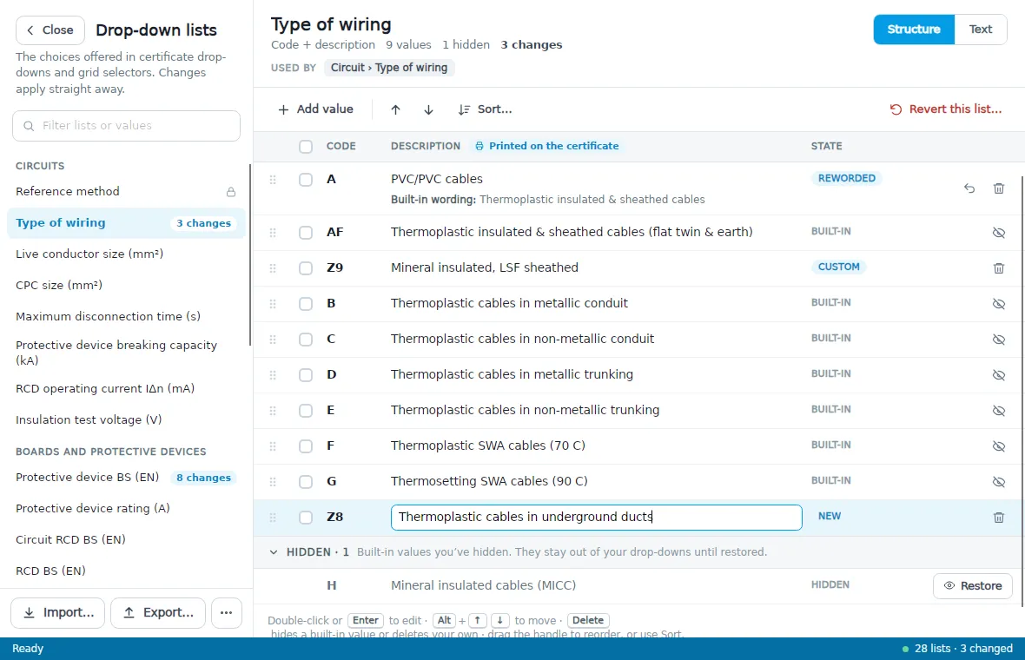
Task: Focus the Filter lists or values field
Action: click(x=126, y=125)
